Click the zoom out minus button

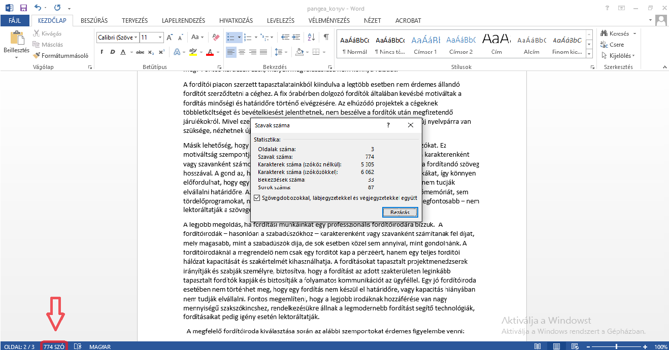[588, 347]
